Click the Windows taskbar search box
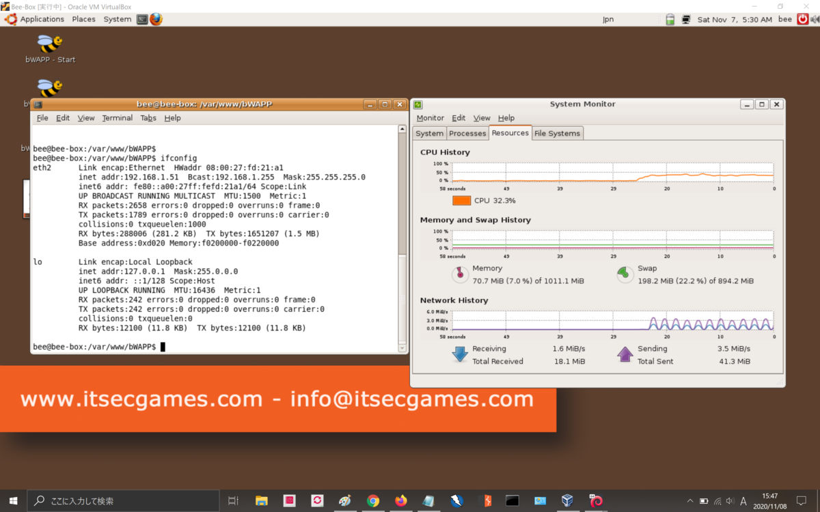820x512 pixels. [123, 500]
